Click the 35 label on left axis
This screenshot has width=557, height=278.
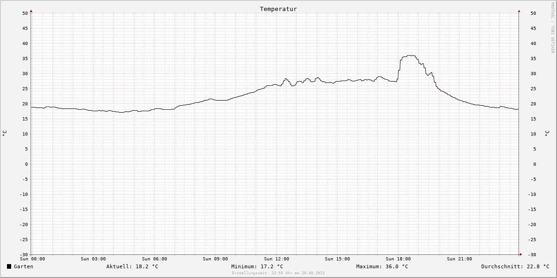(25, 58)
